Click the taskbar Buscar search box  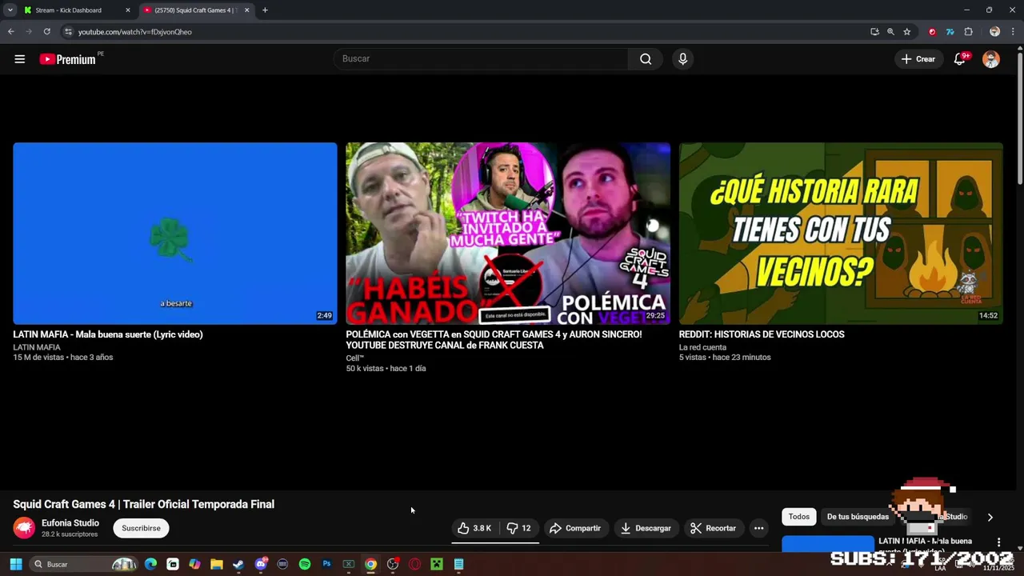click(x=84, y=564)
